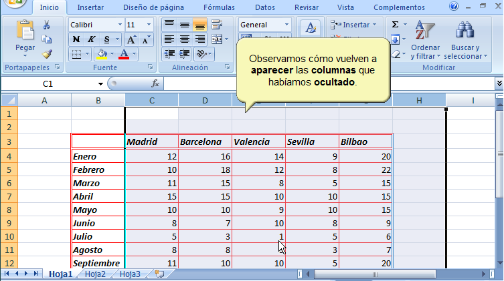Open the Name Box dropdown arrow
504x281 pixels.
point(100,84)
